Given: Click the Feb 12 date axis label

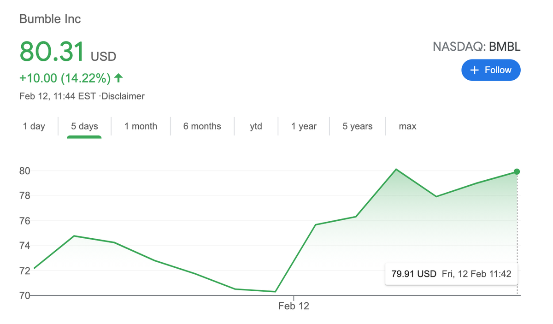Looking at the screenshot, I should click(294, 306).
